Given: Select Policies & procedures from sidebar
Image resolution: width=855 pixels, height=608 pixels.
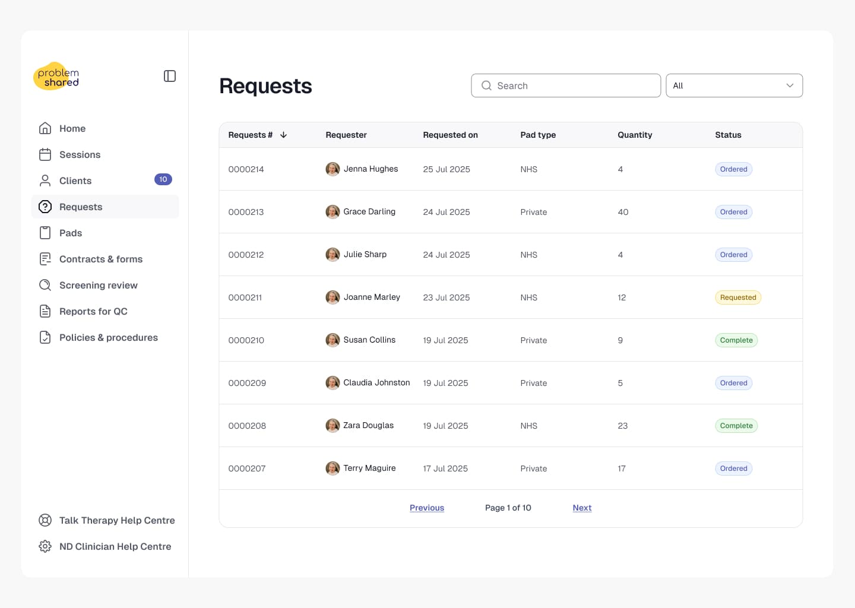Looking at the screenshot, I should coord(109,337).
